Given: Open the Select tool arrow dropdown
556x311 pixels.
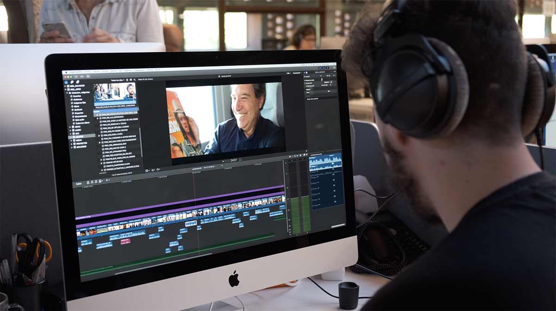Looking at the screenshot, I should coord(107,180).
